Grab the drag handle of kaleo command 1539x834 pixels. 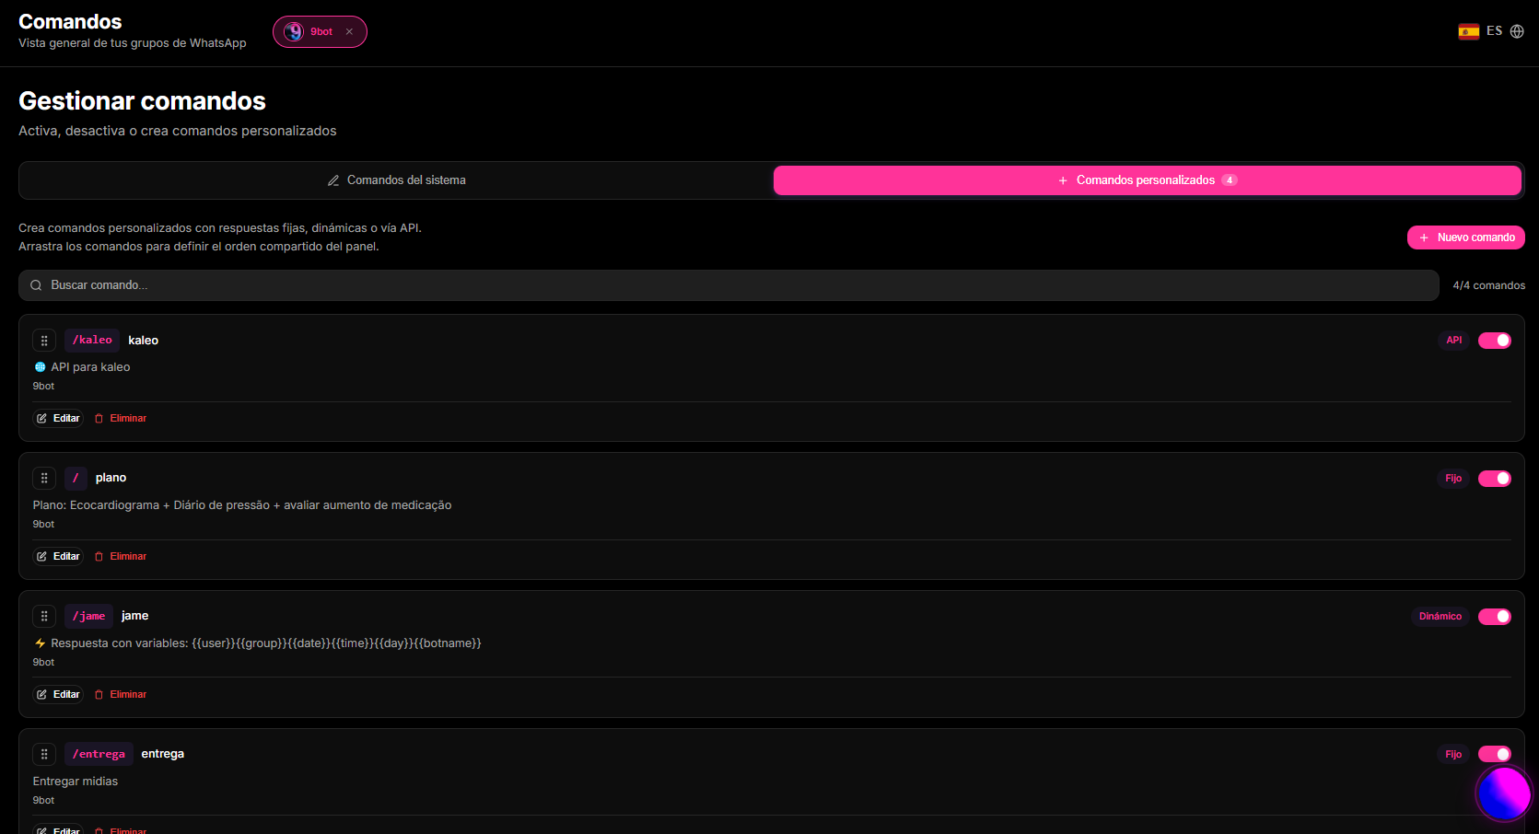click(x=44, y=341)
